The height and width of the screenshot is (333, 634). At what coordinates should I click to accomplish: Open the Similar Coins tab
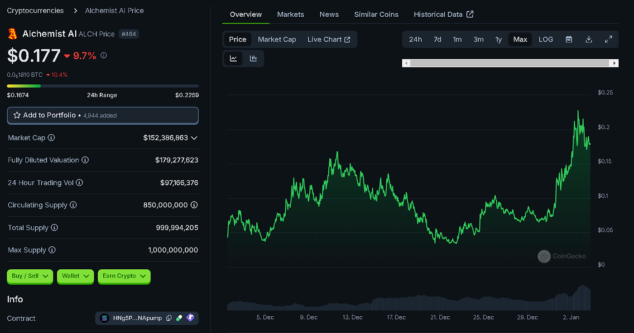point(376,14)
